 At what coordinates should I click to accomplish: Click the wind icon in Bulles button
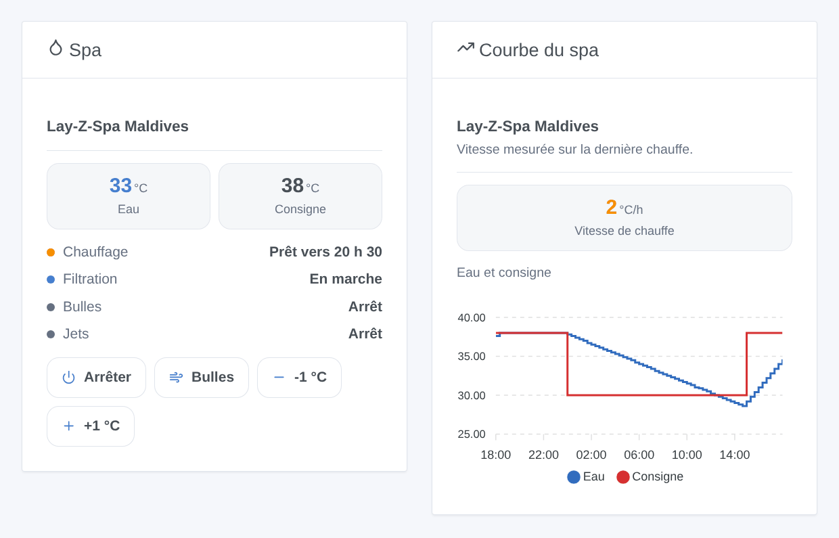pyautogui.click(x=176, y=378)
